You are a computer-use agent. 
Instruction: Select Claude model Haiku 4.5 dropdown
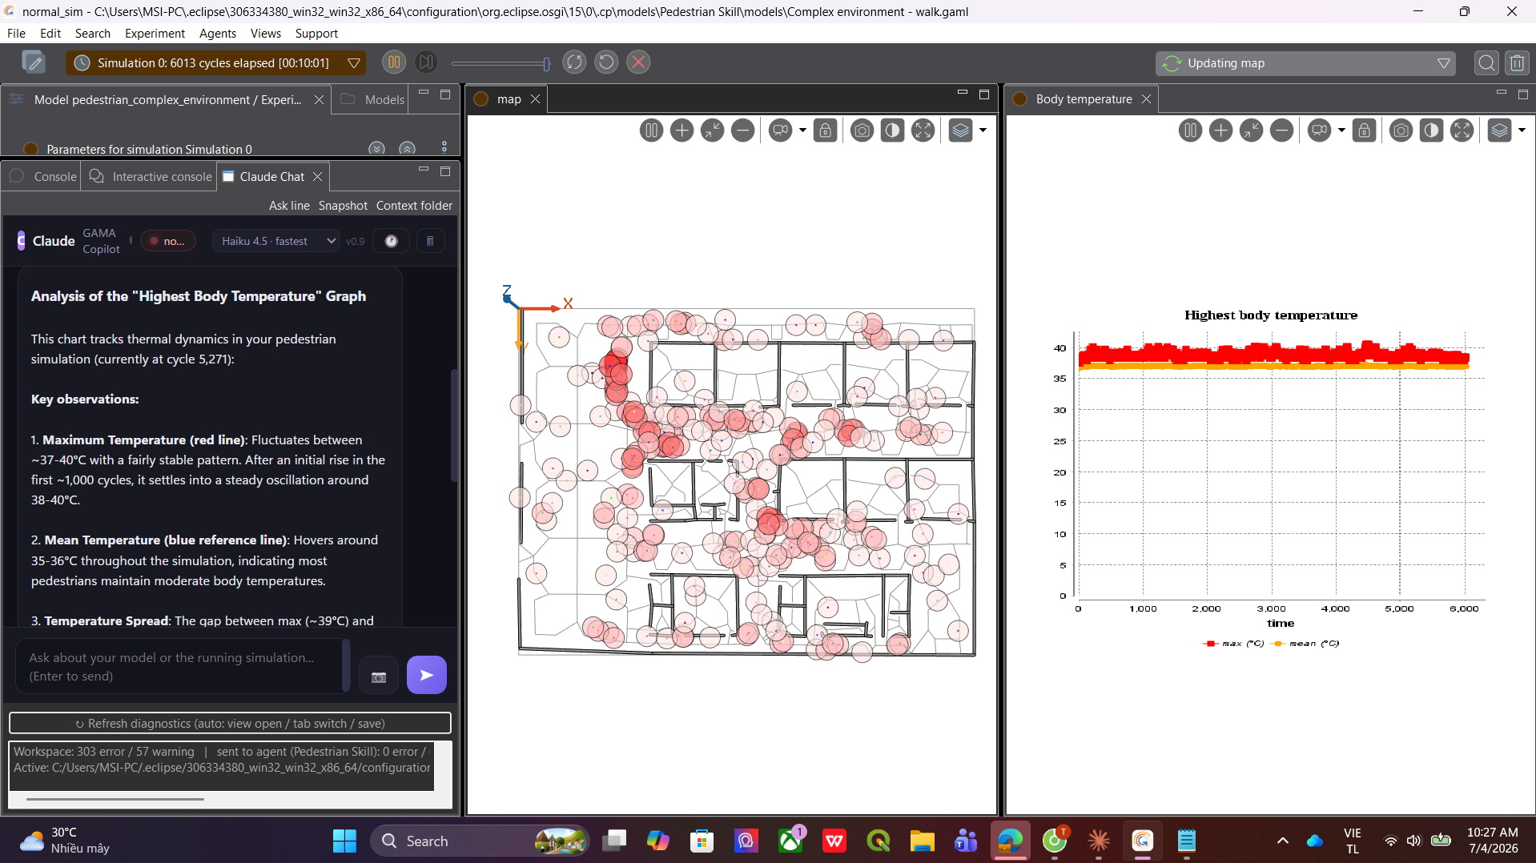point(277,241)
